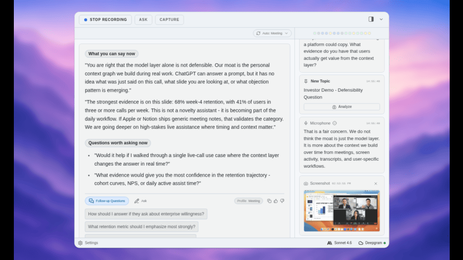The image size is (463, 260).
Task: Open the Ask button in the top toolbar
Action: (143, 20)
